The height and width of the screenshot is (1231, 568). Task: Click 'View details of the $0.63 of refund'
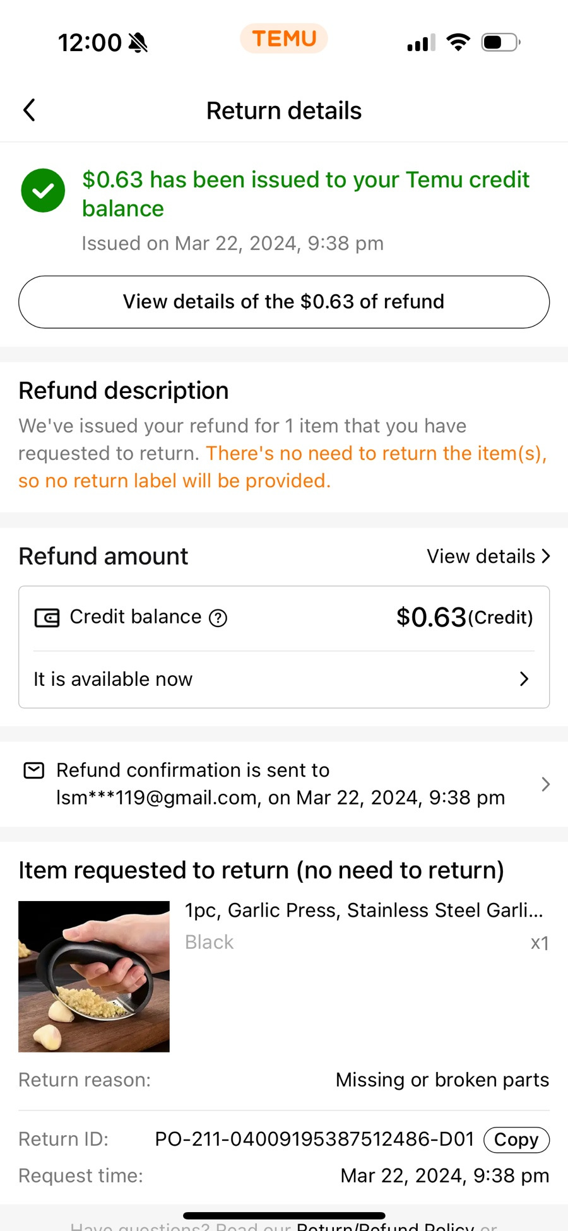pos(284,302)
